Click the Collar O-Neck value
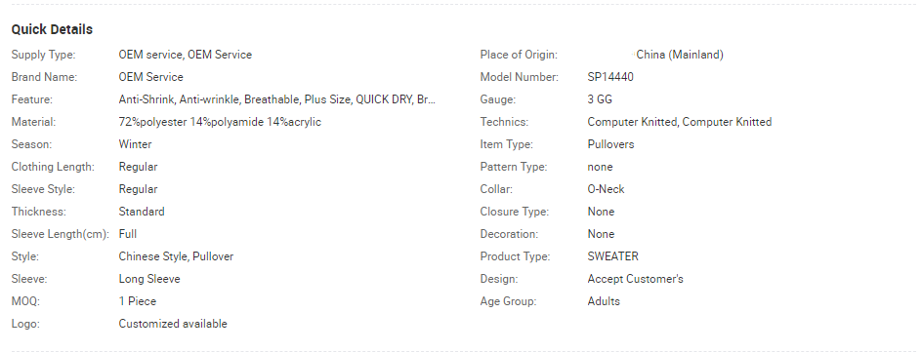 [x=606, y=189]
